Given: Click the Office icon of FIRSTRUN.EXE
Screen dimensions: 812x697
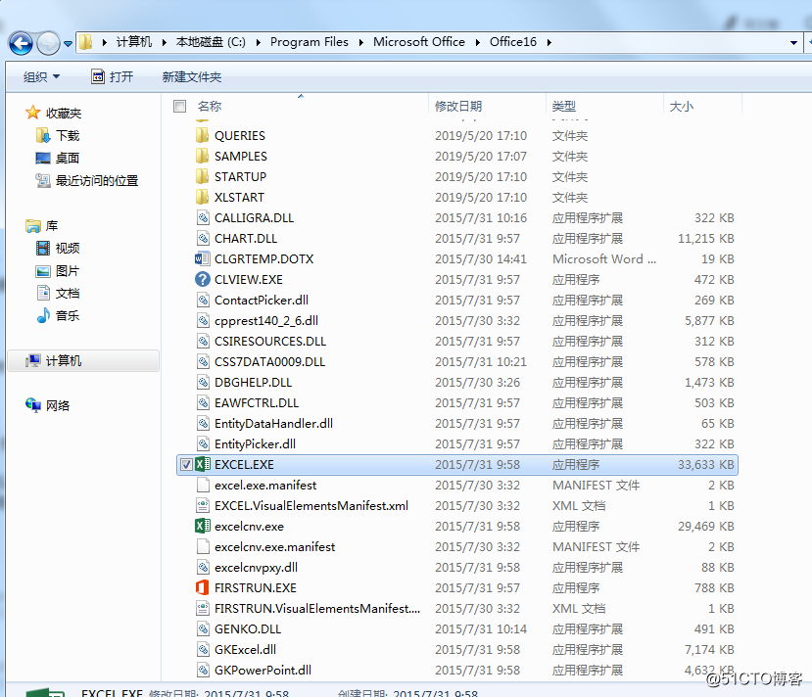Looking at the screenshot, I should (203, 587).
